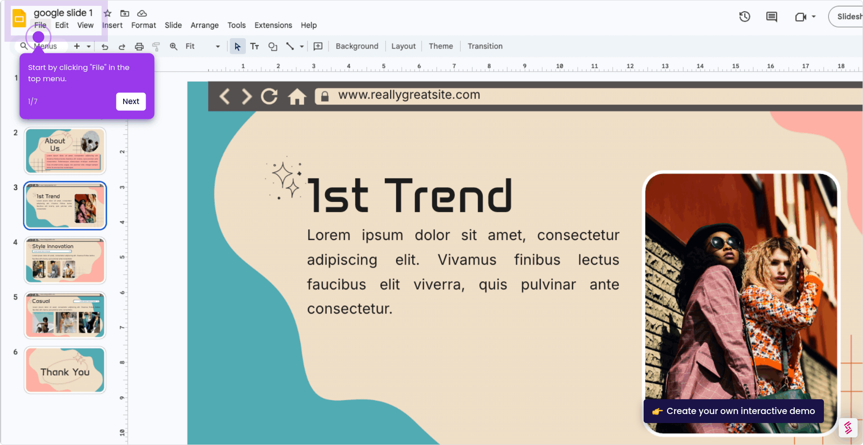
Task: Click the zoom magnifier icon
Action: [x=173, y=46]
